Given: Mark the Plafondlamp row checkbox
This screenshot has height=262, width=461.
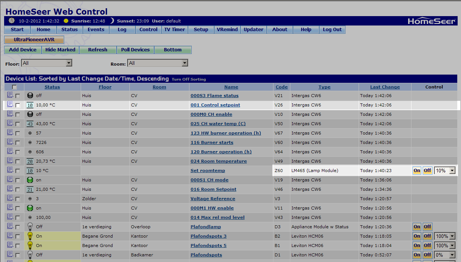Looking at the screenshot, I should [18, 227].
